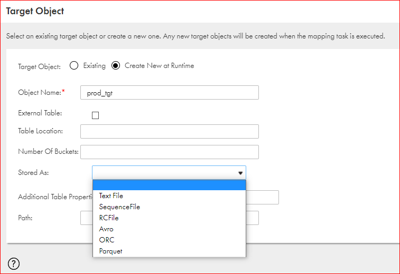
Task: Choose the blank highlighted option in Stored As list
Action: [170, 185]
